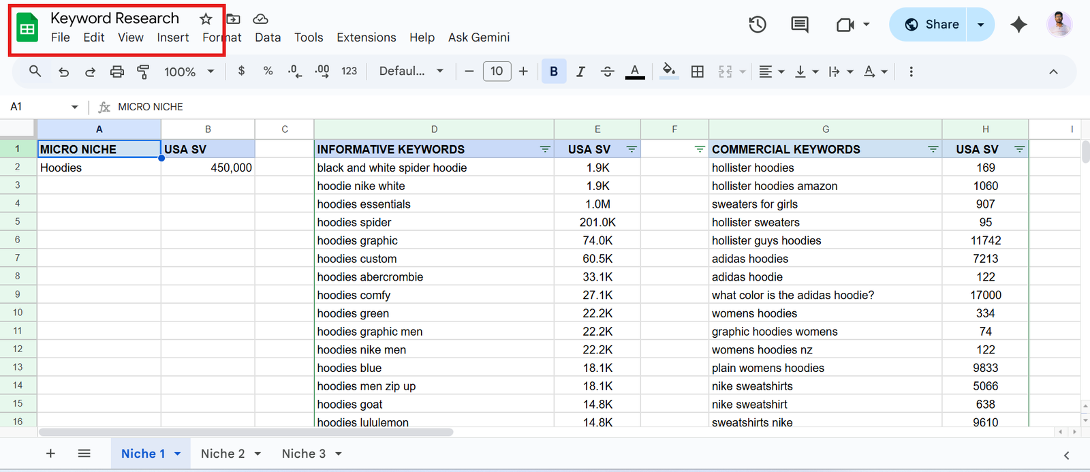1090x472 pixels.
Task: Click the font size input field
Action: (x=497, y=72)
